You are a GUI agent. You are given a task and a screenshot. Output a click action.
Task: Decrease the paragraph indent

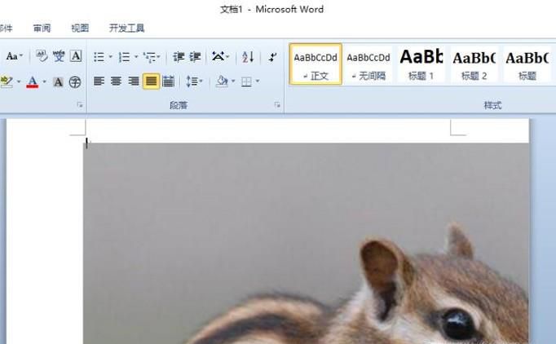pyautogui.click(x=179, y=57)
